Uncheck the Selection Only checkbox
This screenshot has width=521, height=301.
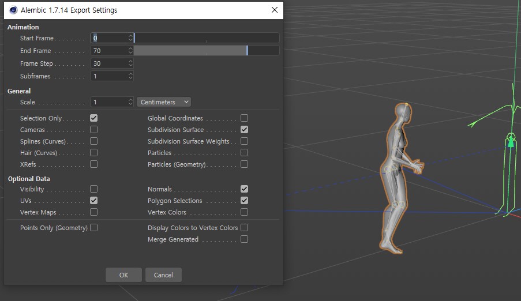(93, 118)
